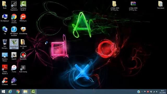
Task: Select the Stremio desktop shortcut
Action: point(14,81)
